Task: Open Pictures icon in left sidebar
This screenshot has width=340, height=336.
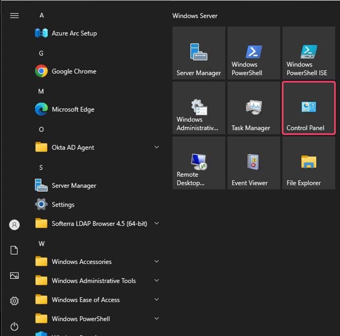Action: (x=14, y=276)
